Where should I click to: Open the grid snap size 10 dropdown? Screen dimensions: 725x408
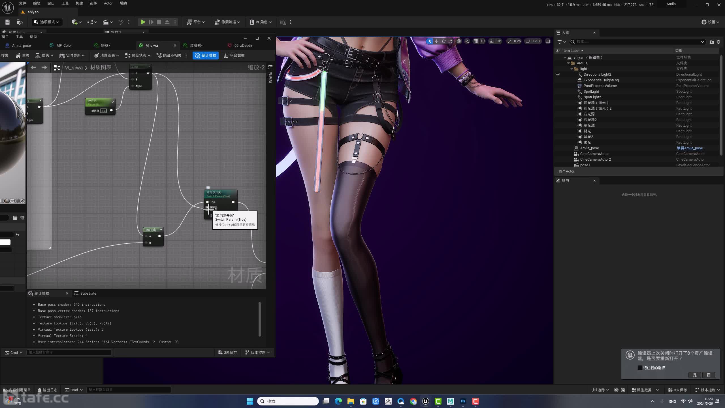point(483,41)
